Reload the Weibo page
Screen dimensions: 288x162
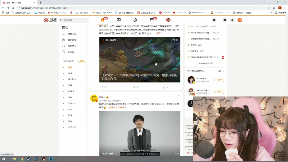point(13,8)
